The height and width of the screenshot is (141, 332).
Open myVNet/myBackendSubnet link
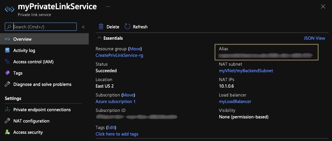[246, 71]
